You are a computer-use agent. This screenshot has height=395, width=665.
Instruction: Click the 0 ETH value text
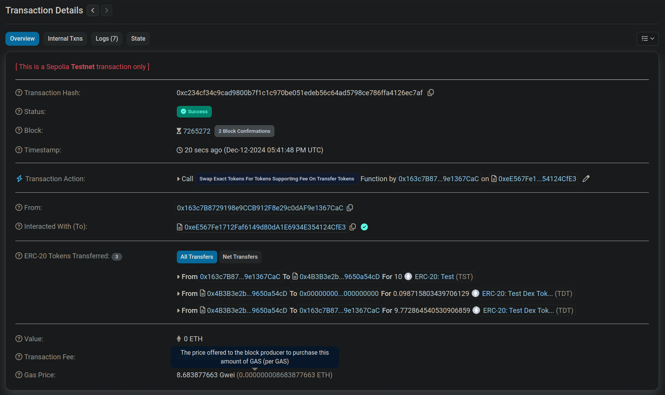coord(193,339)
